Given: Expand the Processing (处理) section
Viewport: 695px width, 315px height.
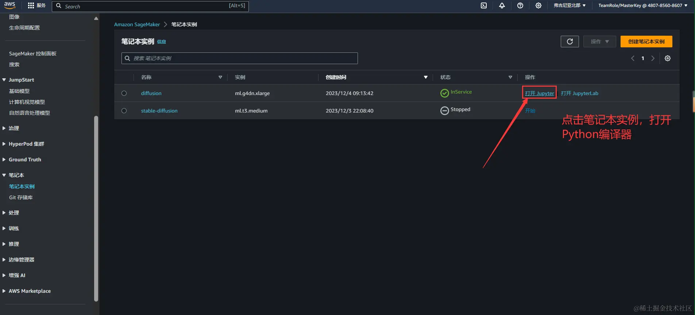Looking at the screenshot, I should point(4,213).
